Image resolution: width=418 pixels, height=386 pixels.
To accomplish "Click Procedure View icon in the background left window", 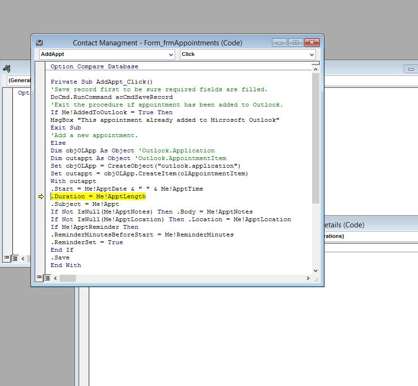I will click(x=7, y=258).
